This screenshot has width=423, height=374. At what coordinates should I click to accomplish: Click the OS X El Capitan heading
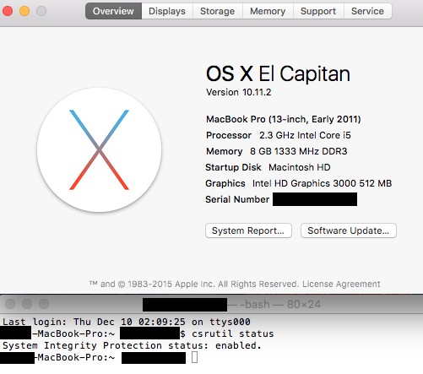[278, 73]
